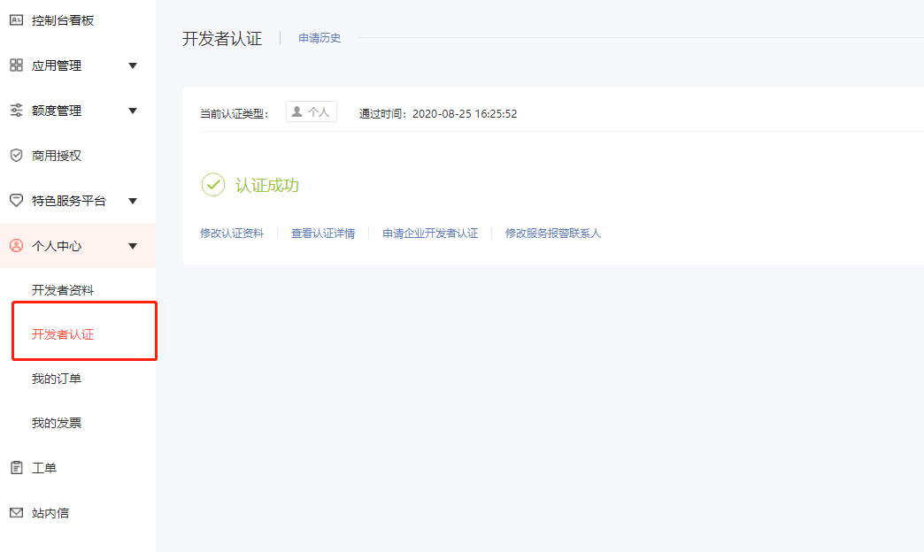Screen dimensions: 924x552
Task: Click the 开发者认证 page heading
Action: [x=222, y=38]
